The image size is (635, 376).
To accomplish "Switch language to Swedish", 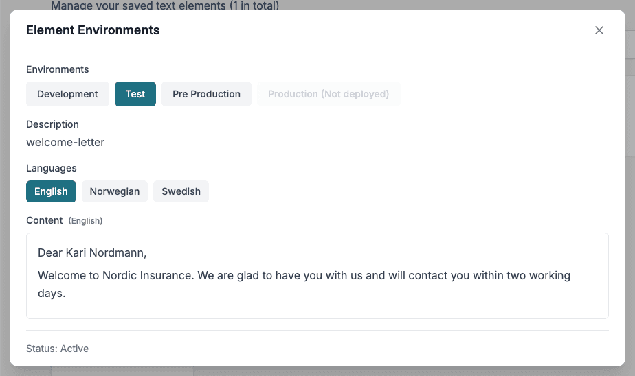I will [x=181, y=191].
